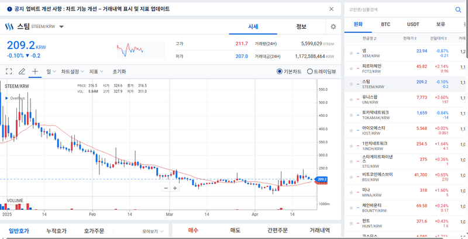Switch to the 시세 tab

pos(253,26)
